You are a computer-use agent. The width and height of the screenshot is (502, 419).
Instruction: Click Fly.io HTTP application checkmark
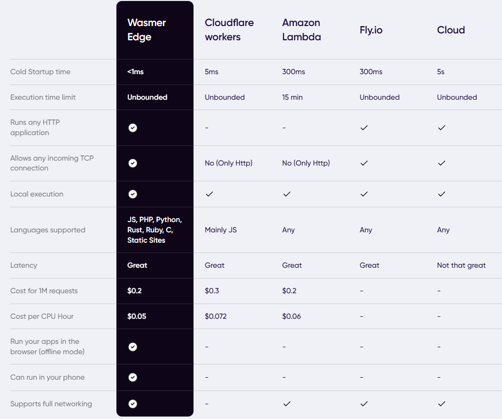click(x=364, y=128)
